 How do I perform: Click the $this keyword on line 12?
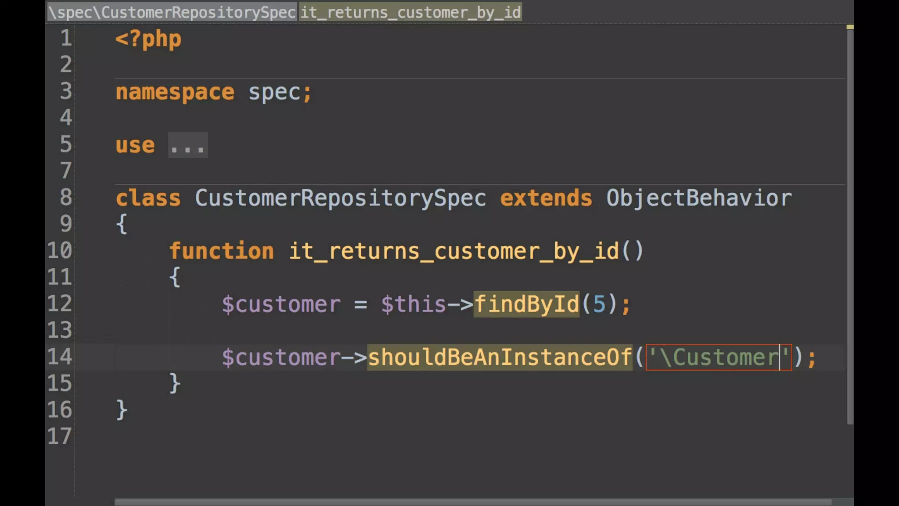(x=413, y=304)
